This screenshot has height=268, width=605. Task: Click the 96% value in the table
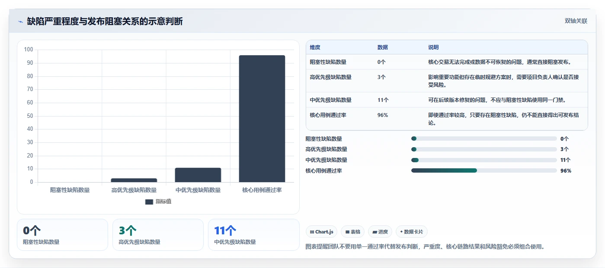382,115
